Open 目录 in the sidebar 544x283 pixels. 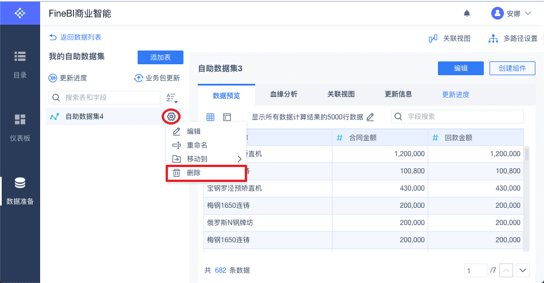point(19,65)
